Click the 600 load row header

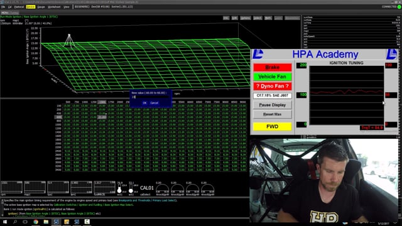click(x=58, y=117)
